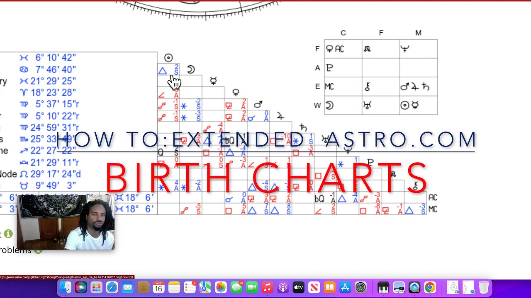This screenshot has height=298, width=531.
Task: Open Reminders app with badge
Action: tap(190, 287)
